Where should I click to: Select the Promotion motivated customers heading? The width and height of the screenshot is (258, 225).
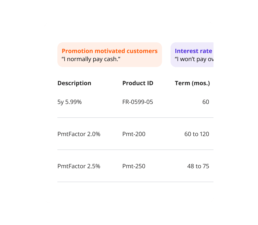point(109,51)
